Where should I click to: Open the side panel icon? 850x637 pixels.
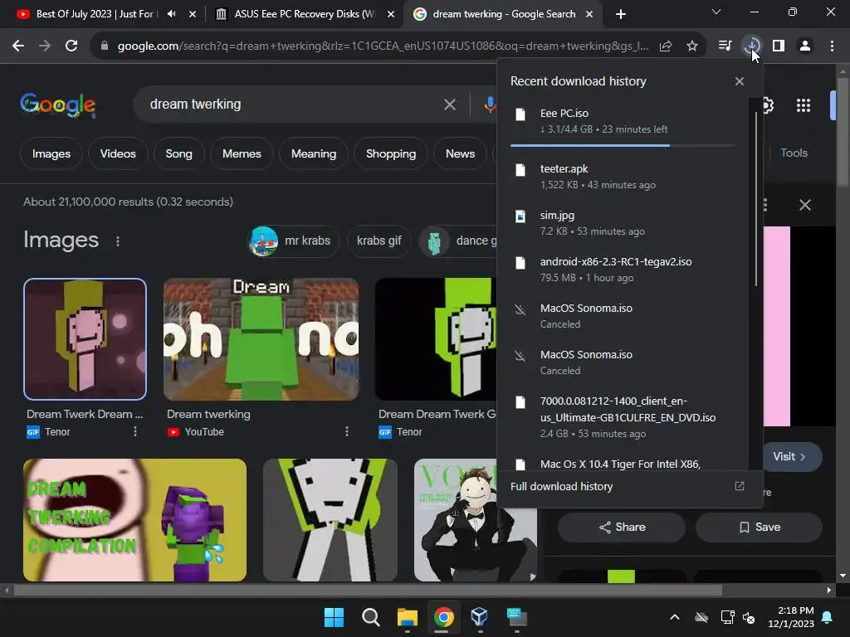click(779, 46)
